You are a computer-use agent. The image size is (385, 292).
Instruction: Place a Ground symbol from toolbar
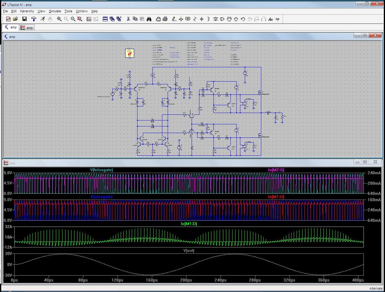(x=181, y=19)
